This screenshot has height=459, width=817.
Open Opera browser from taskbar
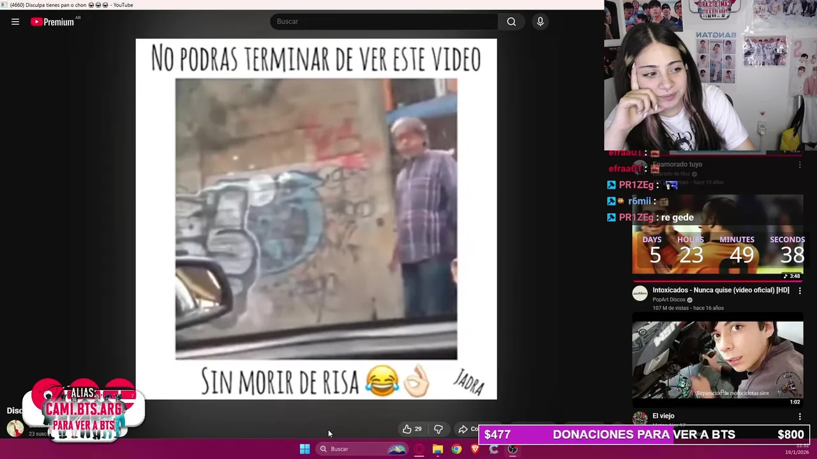coord(419,449)
